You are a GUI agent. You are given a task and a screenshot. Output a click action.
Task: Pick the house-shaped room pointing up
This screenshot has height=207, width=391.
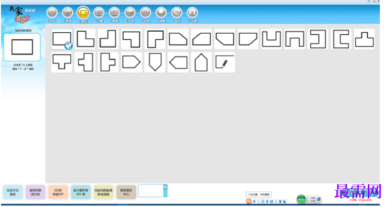tap(202, 62)
